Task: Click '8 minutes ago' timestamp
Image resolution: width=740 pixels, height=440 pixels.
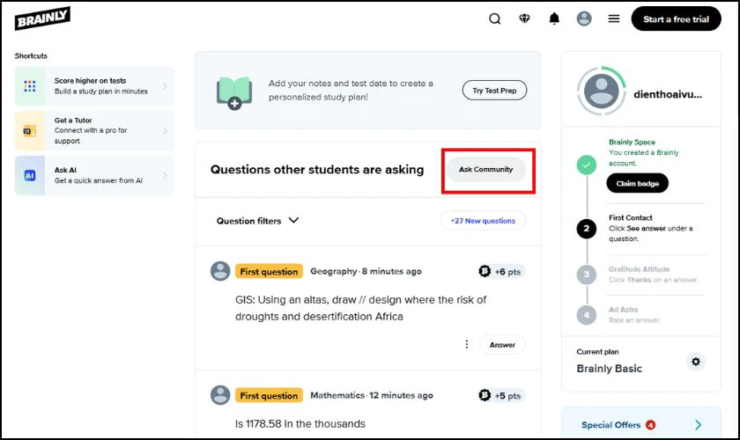Action: (392, 271)
